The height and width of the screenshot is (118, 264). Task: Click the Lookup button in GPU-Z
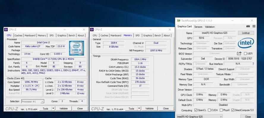point(246,33)
